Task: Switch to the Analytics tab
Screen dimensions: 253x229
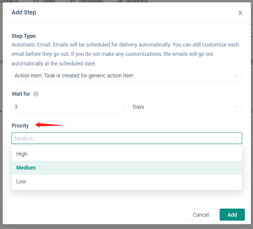Action: 136,1
